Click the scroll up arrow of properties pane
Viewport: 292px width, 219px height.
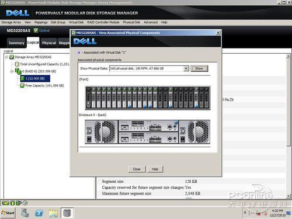(x=288, y=57)
